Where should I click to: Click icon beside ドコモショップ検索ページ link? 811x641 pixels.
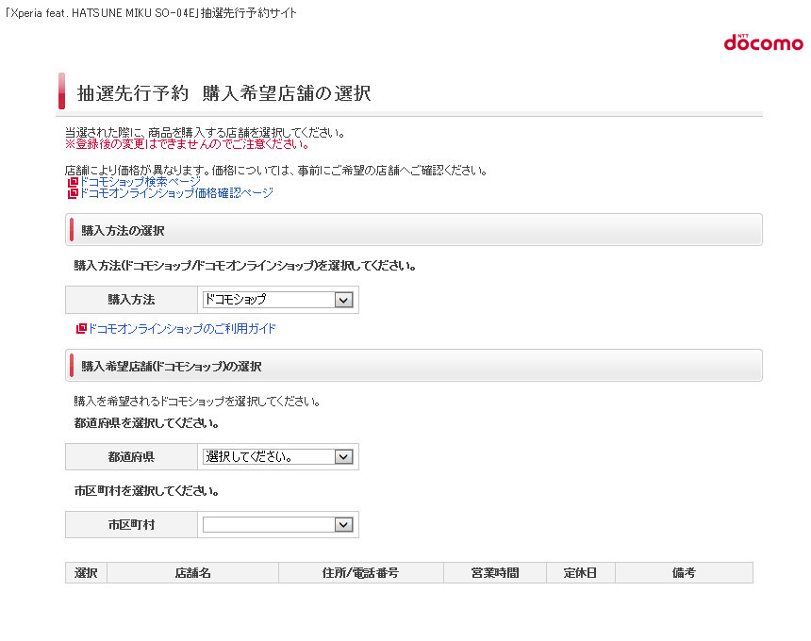pyautogui.click(x=73, y=182)
